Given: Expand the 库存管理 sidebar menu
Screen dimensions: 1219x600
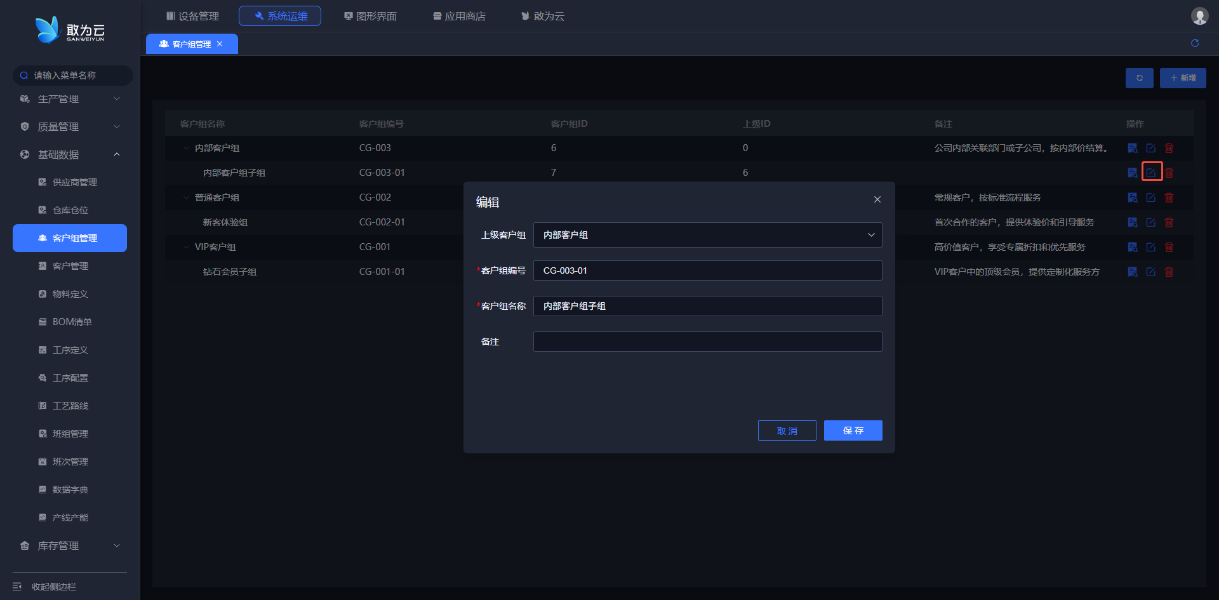Looking at the screenshot, I should click(x=70, y=545).
